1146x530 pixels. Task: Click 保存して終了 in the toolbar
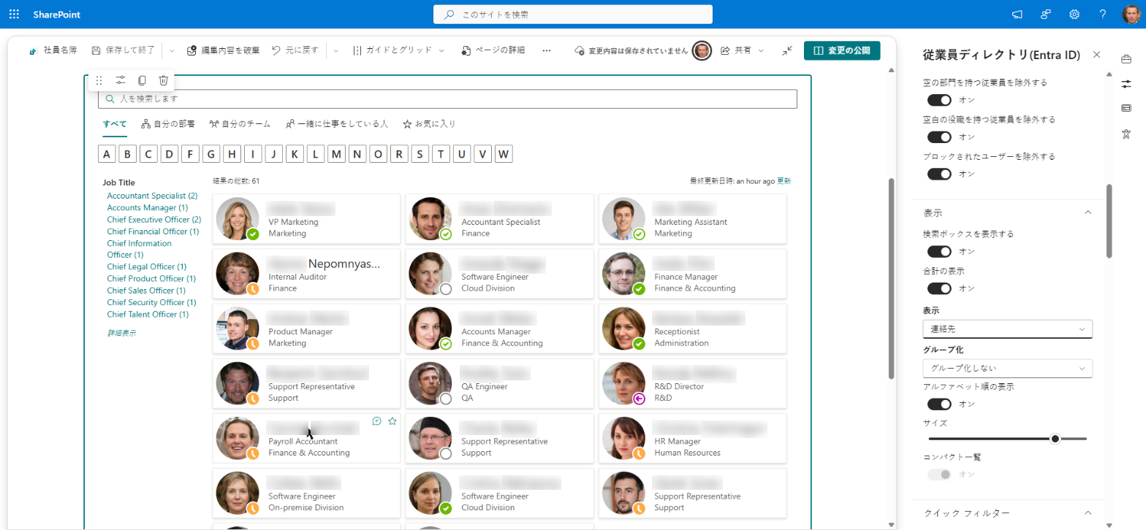coord(123,50)
